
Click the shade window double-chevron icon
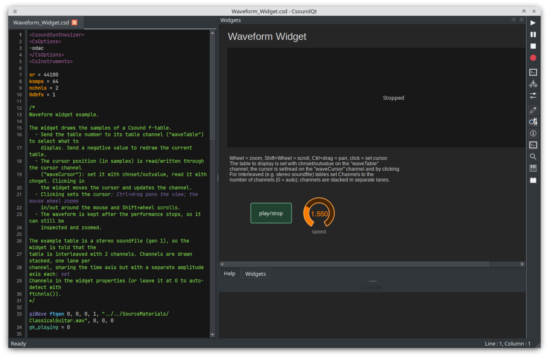(x=524, y=11)
